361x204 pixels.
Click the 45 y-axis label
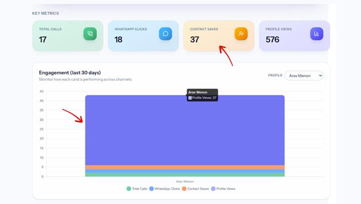pos(42,91)
